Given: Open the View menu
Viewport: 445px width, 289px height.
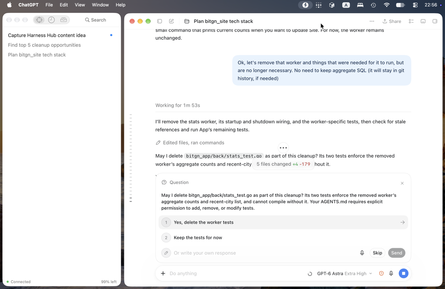Looking at the screenshot, I should pyautogui.click(x=80, y=5).
